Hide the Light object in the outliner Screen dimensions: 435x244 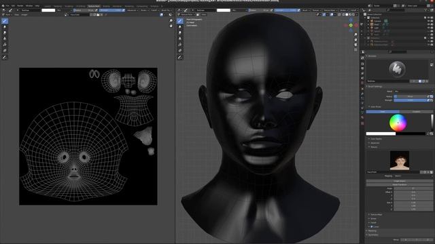click(x=428, y=28)
